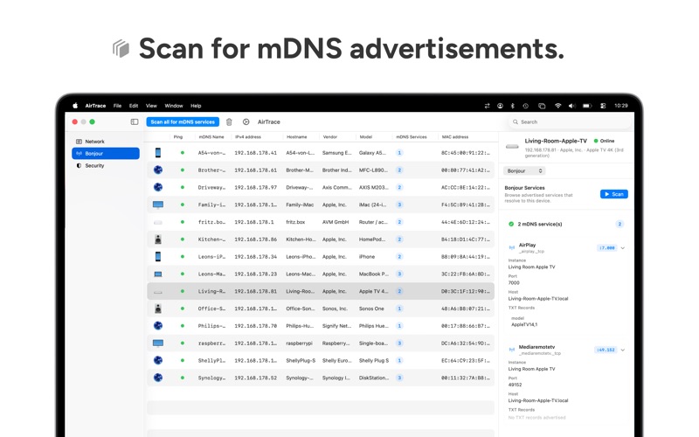Select Network in the sidebar
The height and width of the screenshot is (437, 699).
pos(106,142)
